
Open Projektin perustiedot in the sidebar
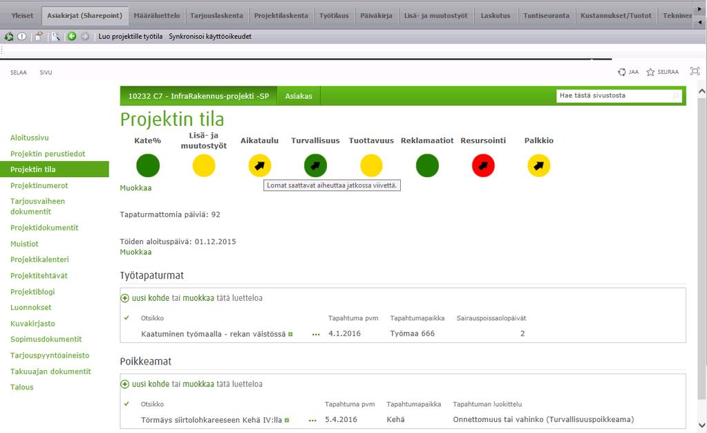pyautogui.click(x=48, y=154)
